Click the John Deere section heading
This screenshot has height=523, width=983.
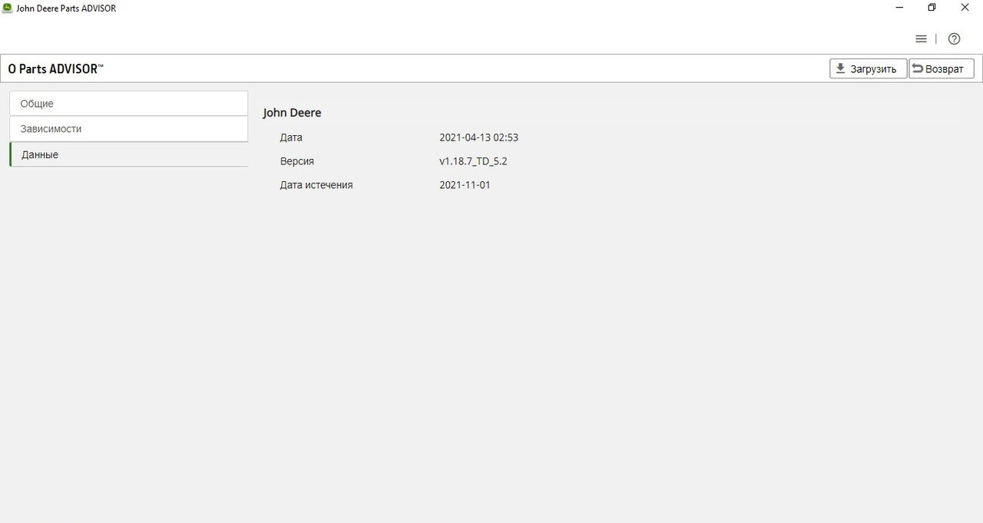click(x=292, y=113)
